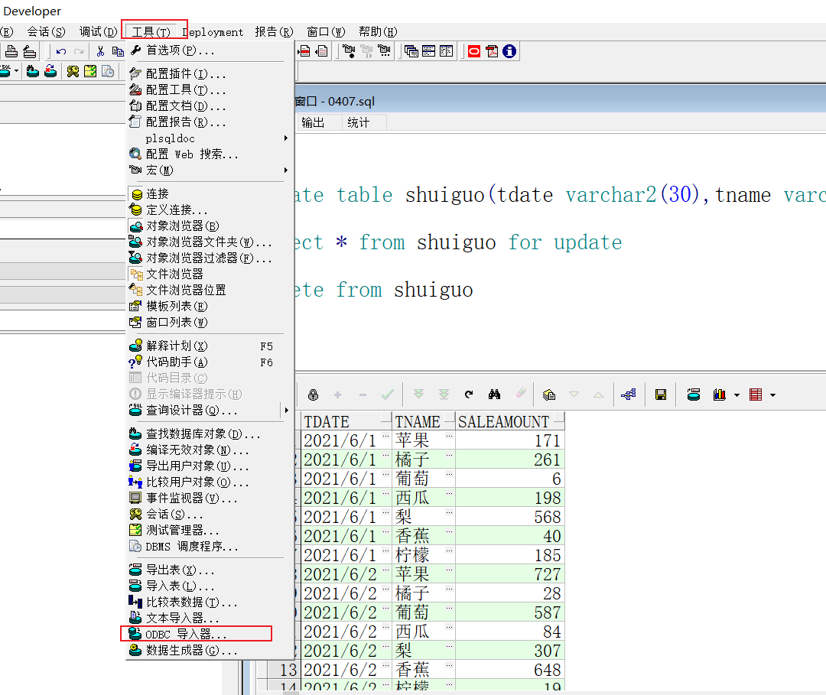Click the binoculars find icon in grid toolbar

[494, 395]
